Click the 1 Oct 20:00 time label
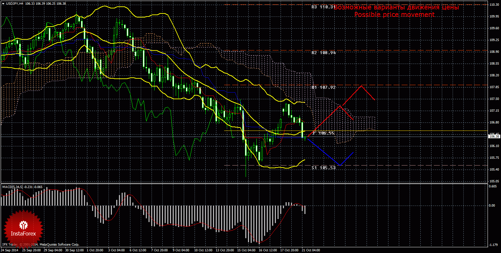501x253 pixels. click(x=95, y=250)
